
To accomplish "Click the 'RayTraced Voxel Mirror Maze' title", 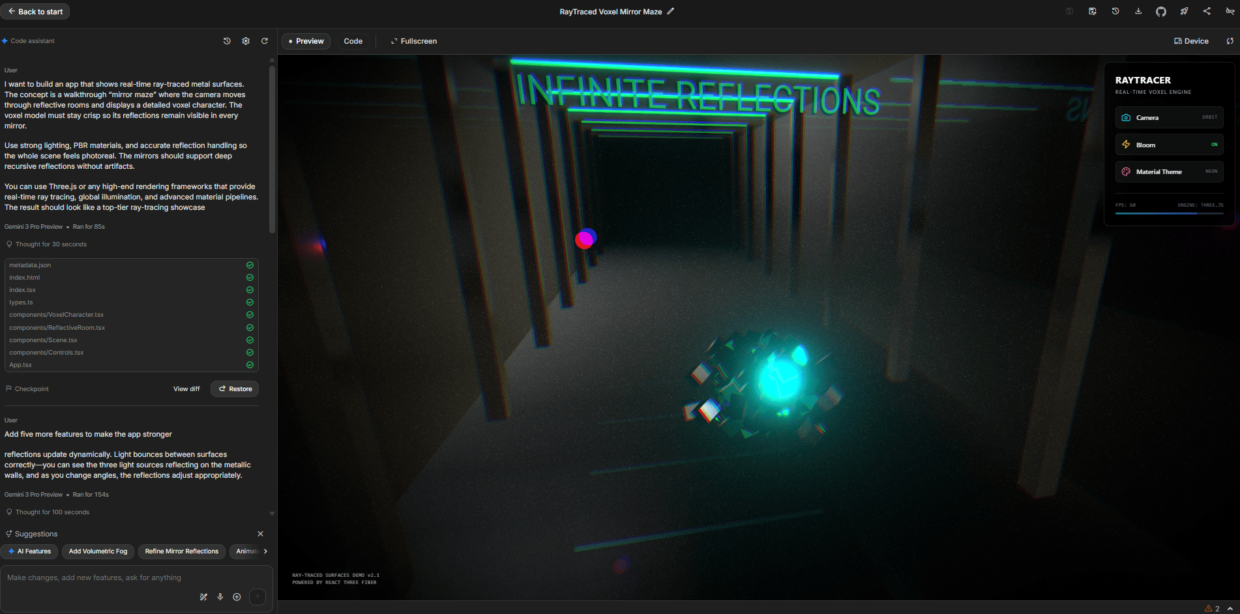I will pyautogui.click(x=610, y=12).
